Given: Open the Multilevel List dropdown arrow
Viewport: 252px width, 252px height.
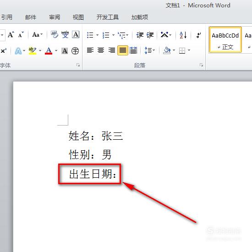Looking at the screenshot, I should [127, 35].
